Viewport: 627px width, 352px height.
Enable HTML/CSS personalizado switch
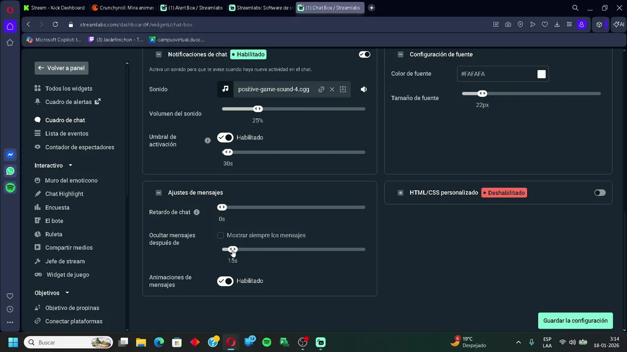(600, 193)
